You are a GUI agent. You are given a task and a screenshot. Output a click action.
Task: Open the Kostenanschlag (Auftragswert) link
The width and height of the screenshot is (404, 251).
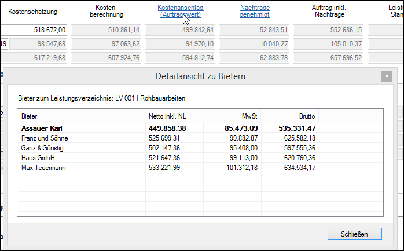181,11
